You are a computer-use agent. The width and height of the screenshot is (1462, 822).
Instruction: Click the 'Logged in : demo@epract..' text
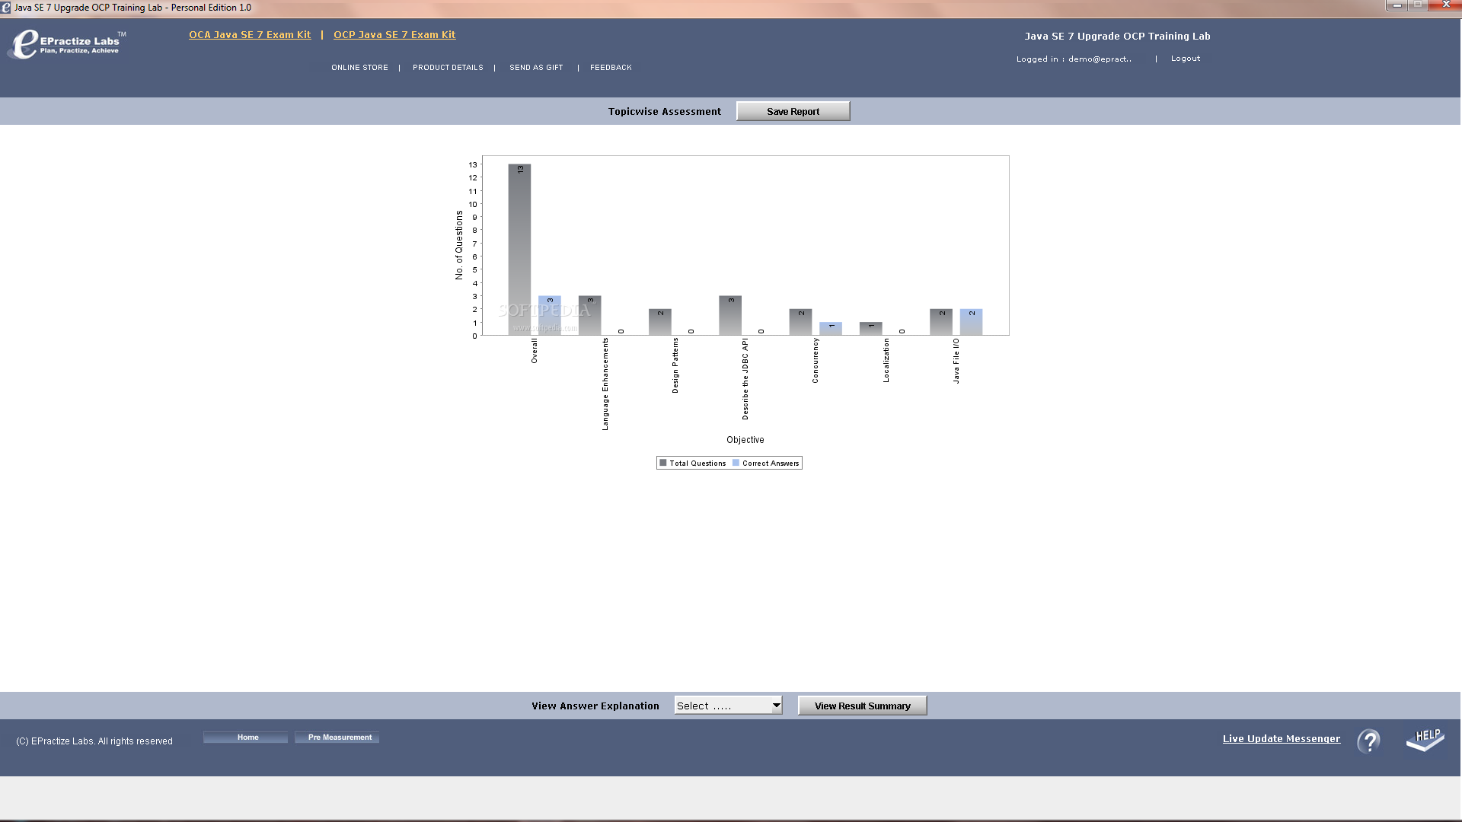point(1074,59)
